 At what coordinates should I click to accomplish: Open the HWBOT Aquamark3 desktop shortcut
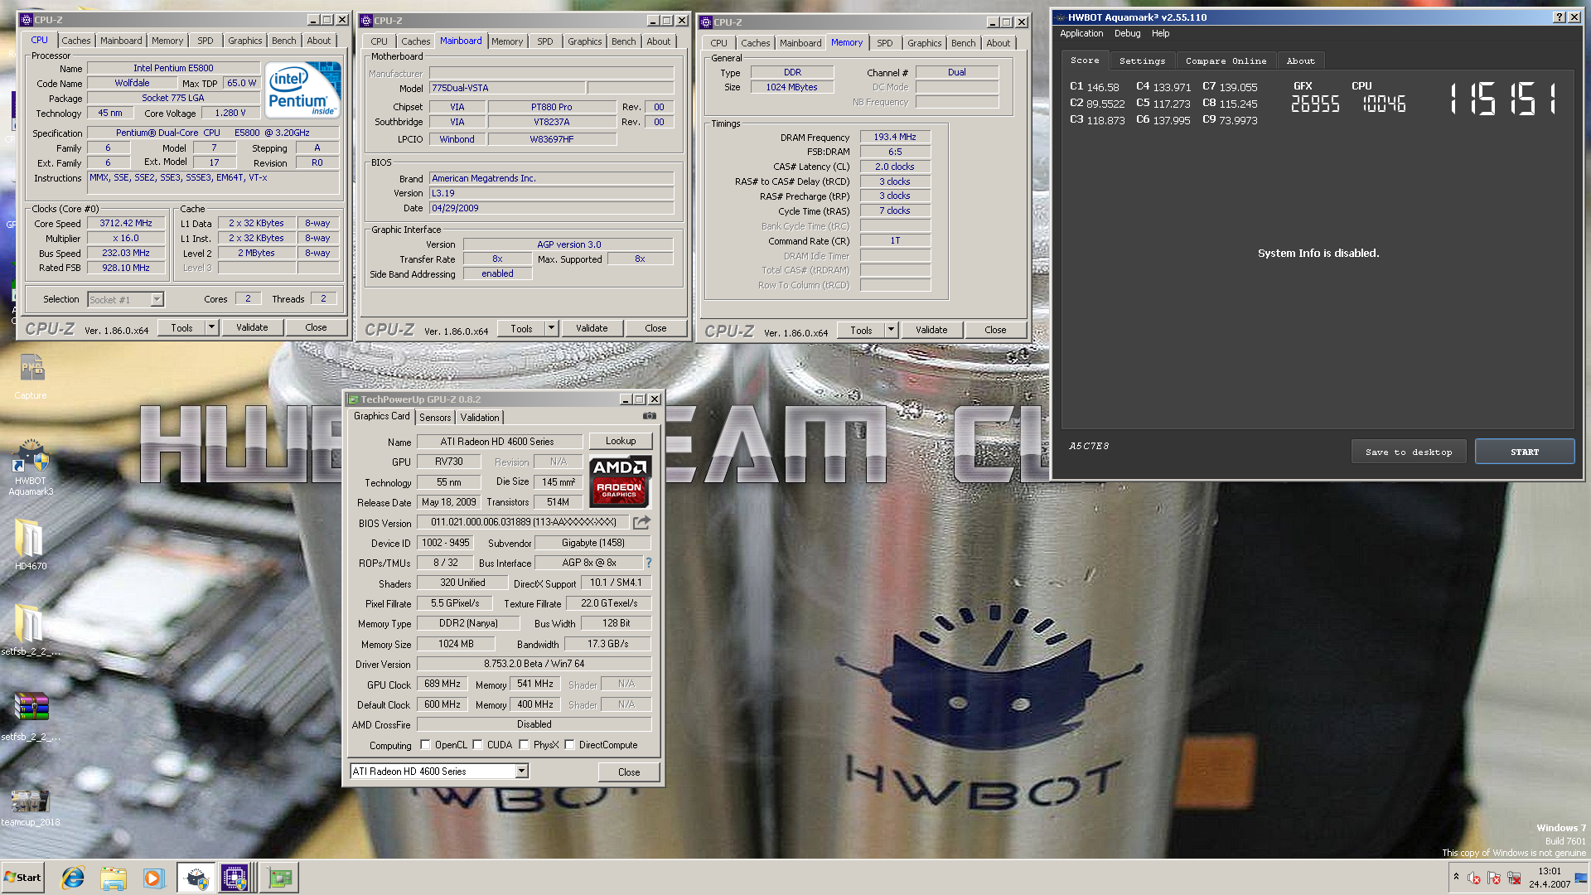tap(31, 468)
